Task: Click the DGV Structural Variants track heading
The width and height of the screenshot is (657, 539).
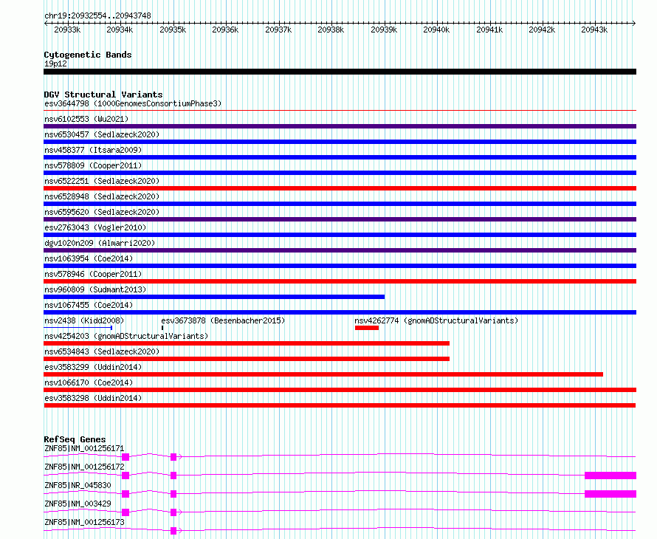Action: point(103,95)
